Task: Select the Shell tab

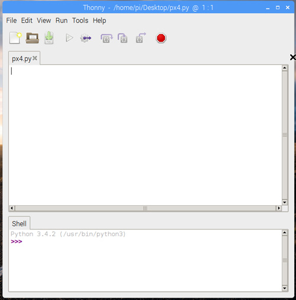Action: [x=19, y=224]
